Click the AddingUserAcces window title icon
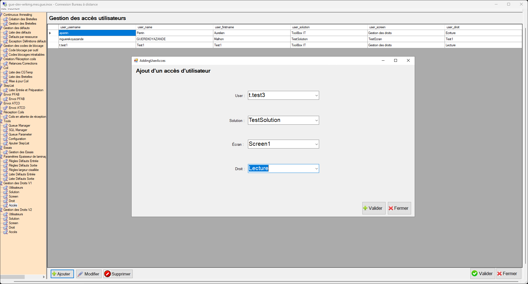Viewport: 528px width, 284px height. pos(136,61)
